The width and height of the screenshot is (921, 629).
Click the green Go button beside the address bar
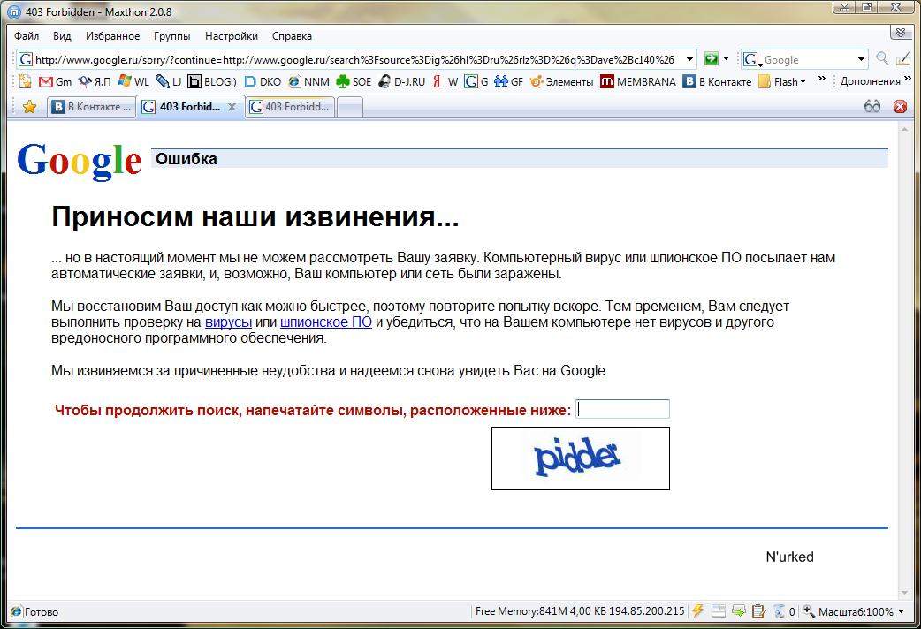click(x=712, y=59)
